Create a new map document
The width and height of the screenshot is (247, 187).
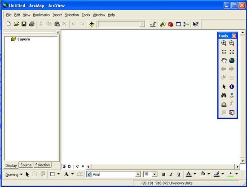(9, 24)
